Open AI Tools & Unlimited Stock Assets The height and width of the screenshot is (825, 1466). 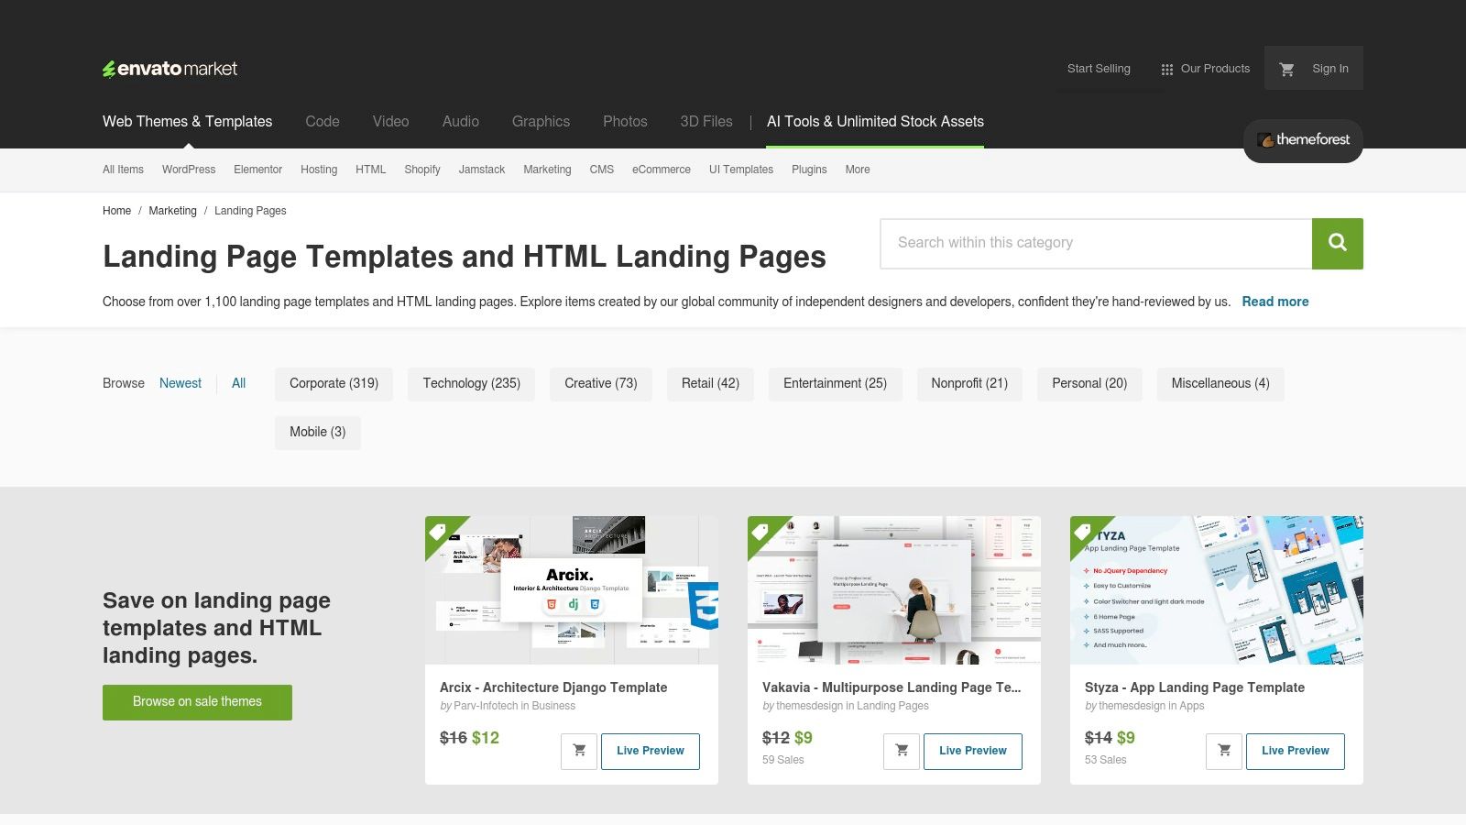click(x=875, y=121)
